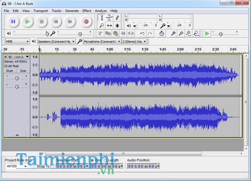
Task: Click the 1:00 mark on timeline ruler
Action: pos(109,49)
